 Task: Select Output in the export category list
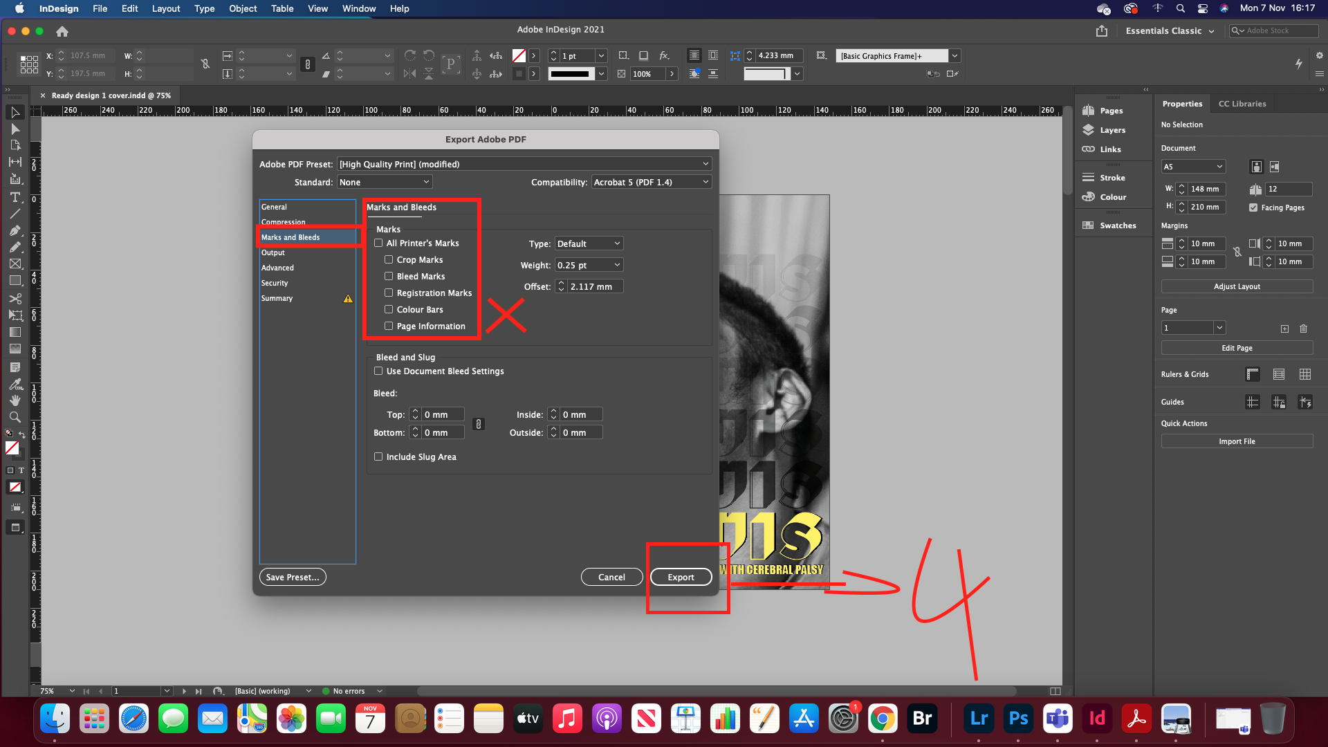(273, 252)
